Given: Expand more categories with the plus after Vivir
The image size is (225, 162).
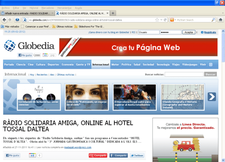Looking at the screenshot, I should point(211,65).
